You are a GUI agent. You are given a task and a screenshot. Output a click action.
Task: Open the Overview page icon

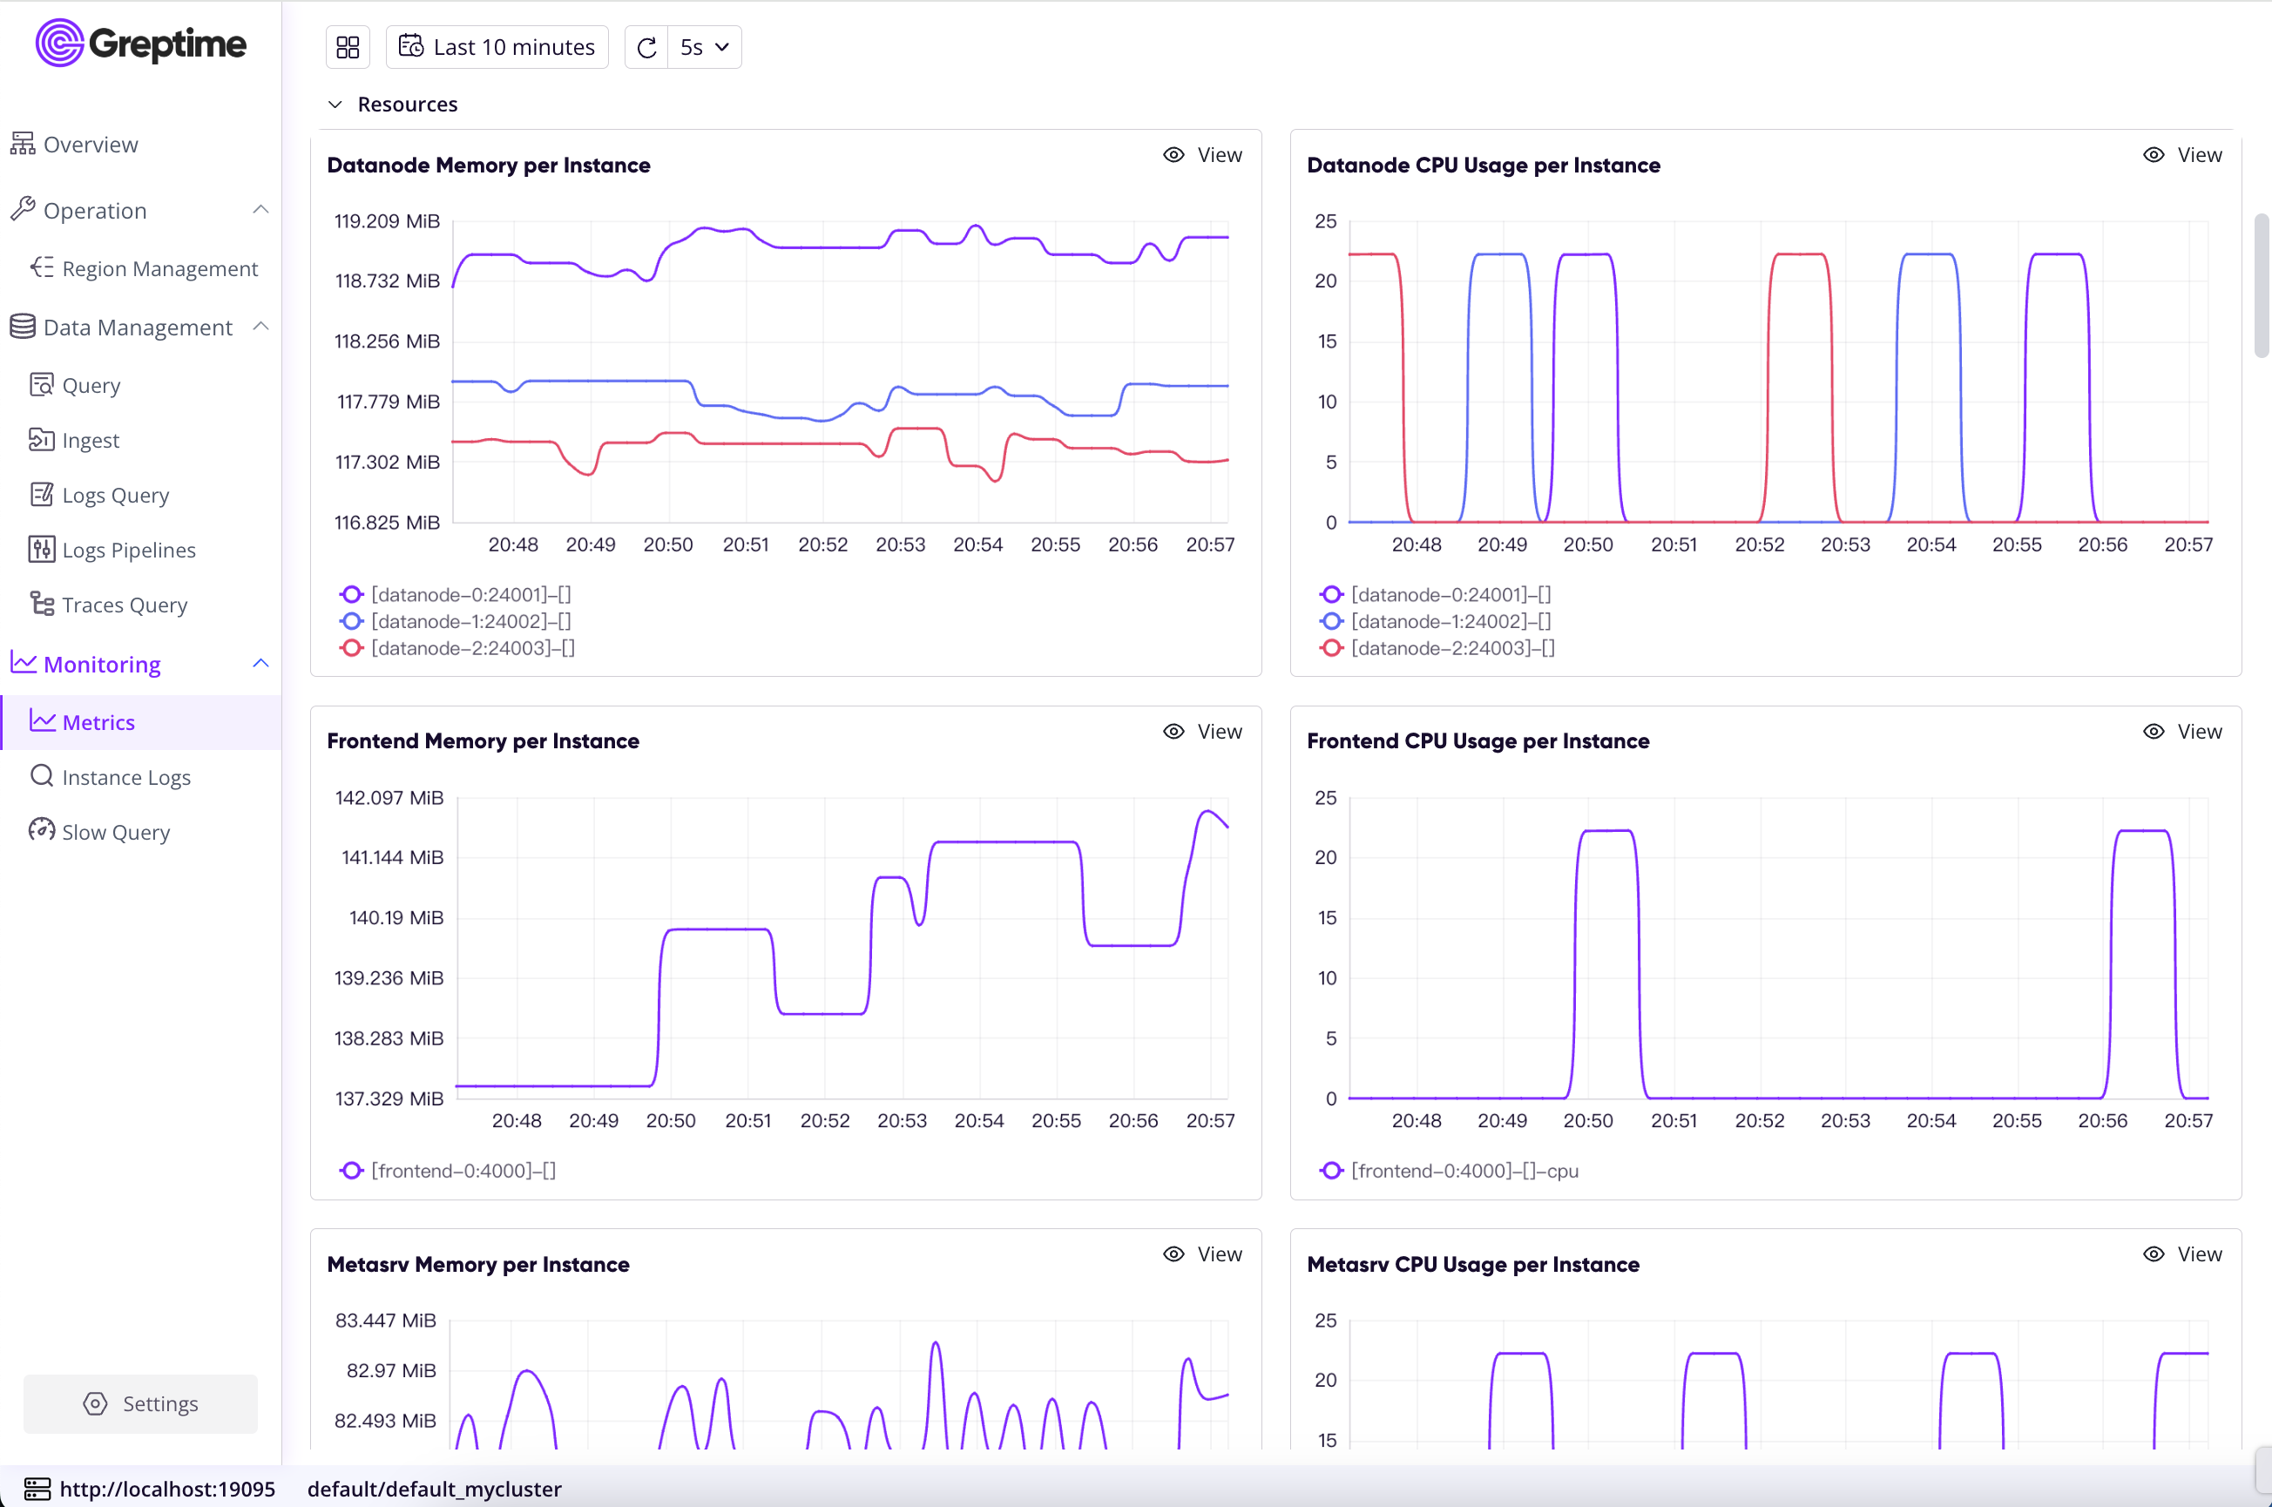pos(22,143)
